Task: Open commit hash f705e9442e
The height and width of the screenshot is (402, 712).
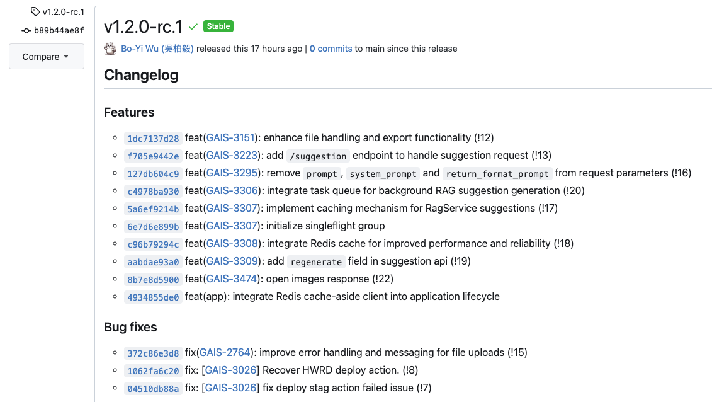Action: pyautogui.click(x=153, y=156)
